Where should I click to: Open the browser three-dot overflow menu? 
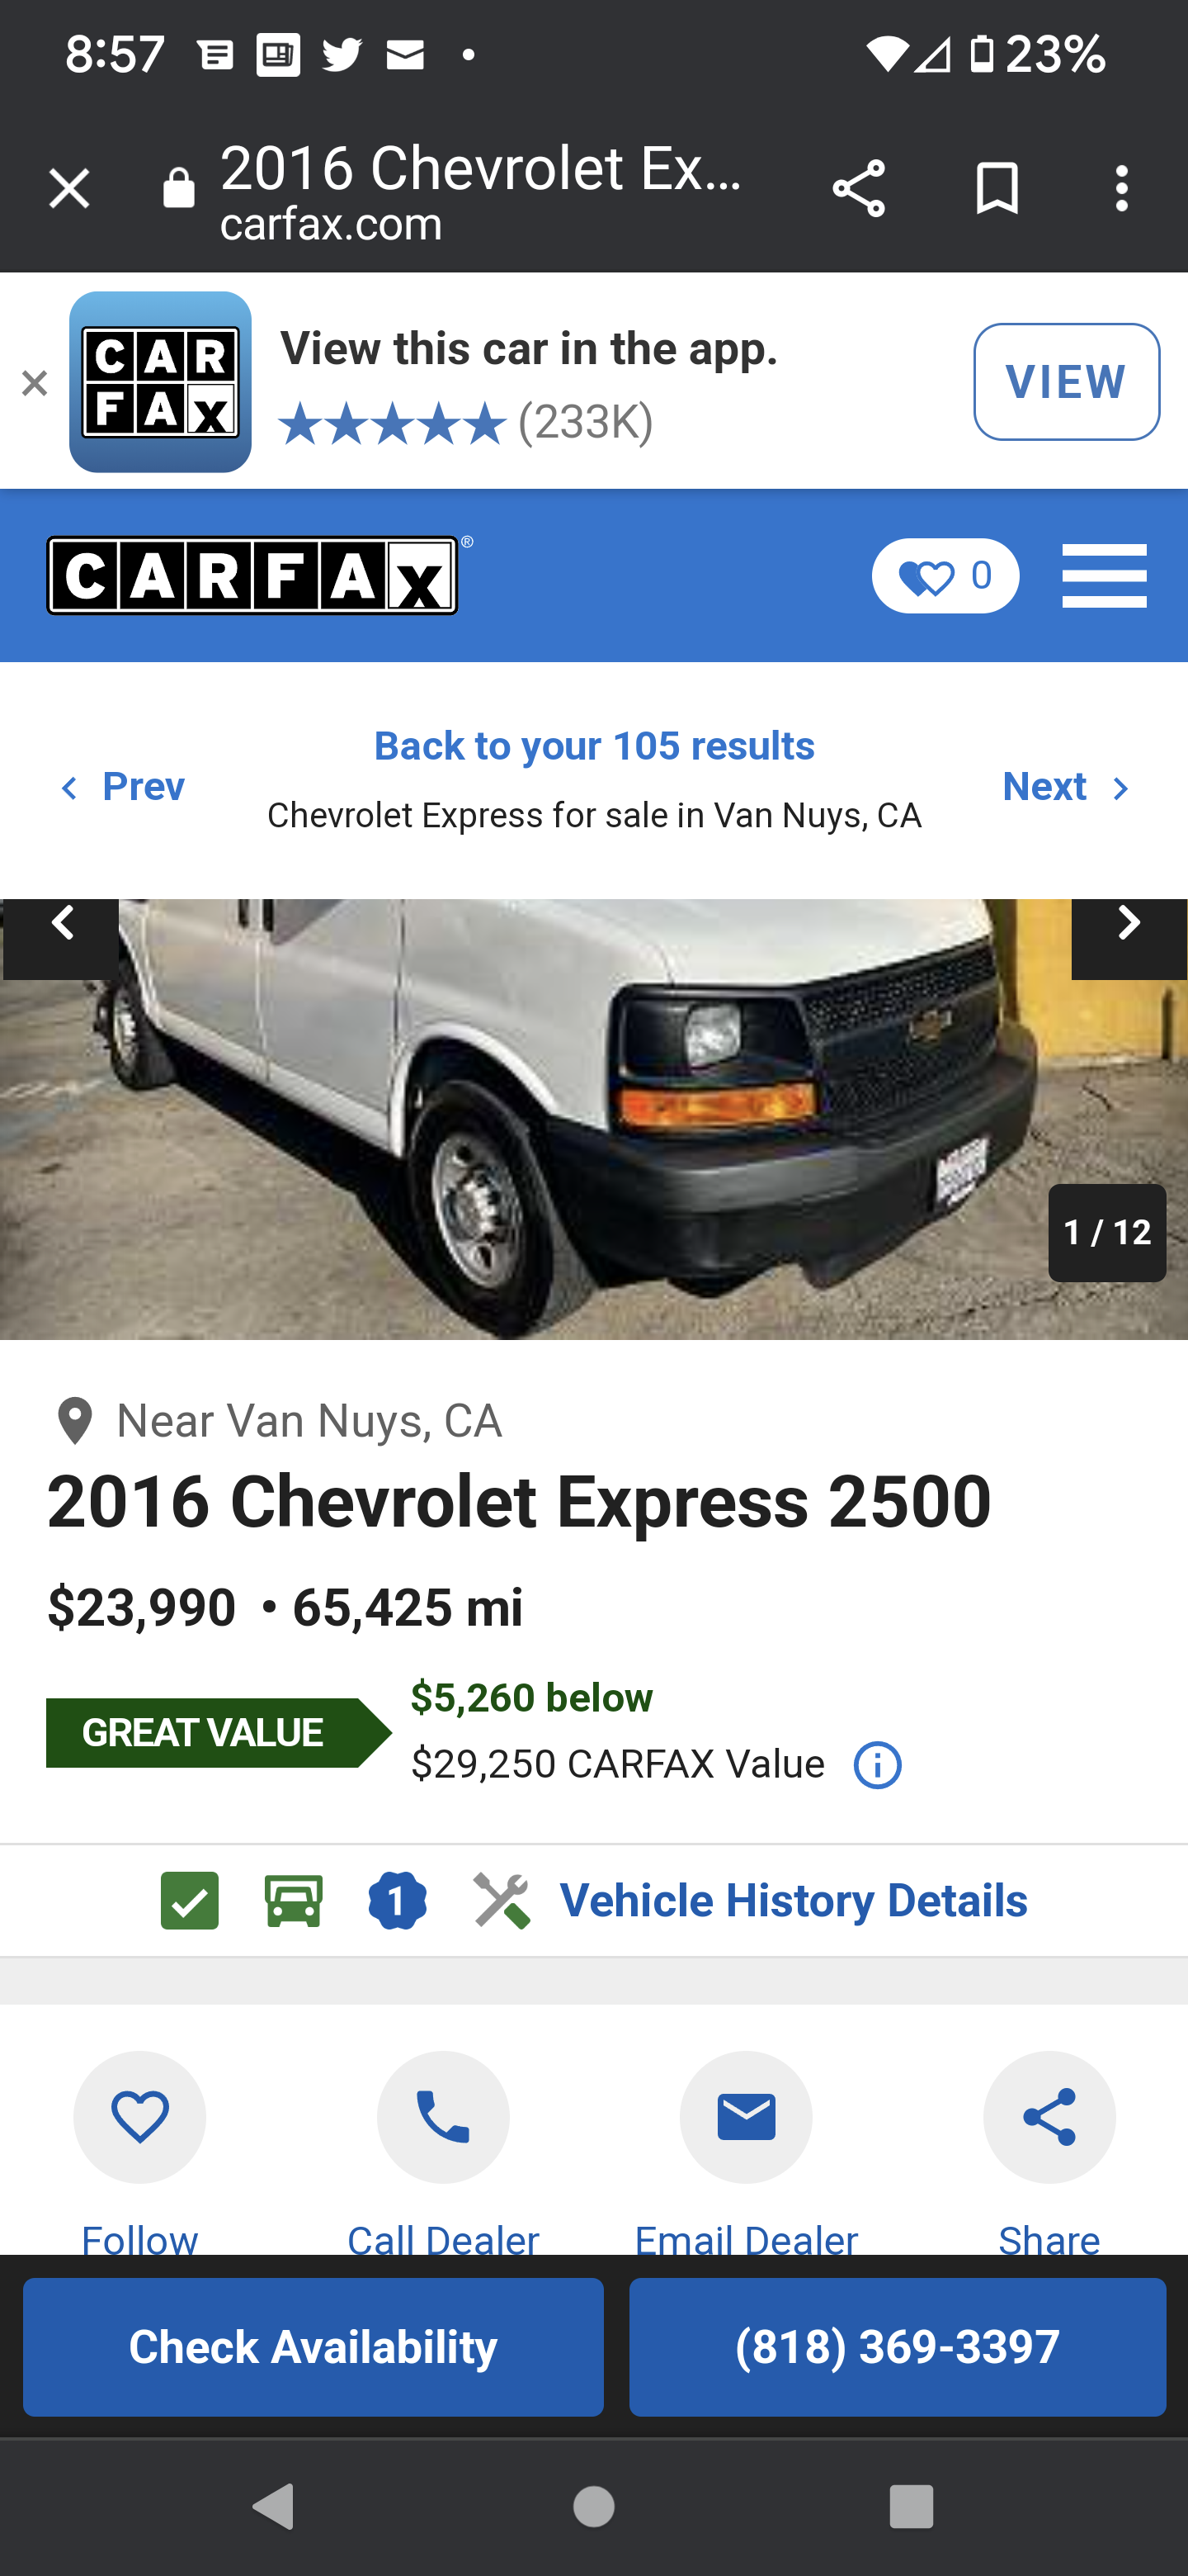click(x=1121, y=188)
